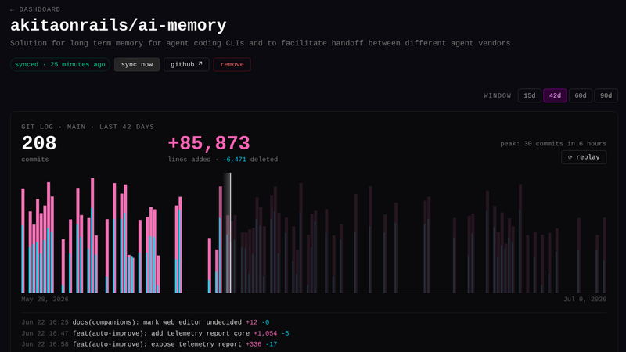The height and width of the screenshot is (352, 626).
Task: Click the last dimmed bar near Jul 9
Action: tap(604, 256)
